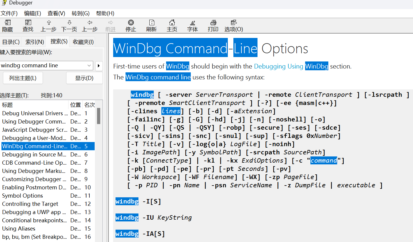Select topic 'Customizing Debugger ...'
This screenshot has width=413, height=242.
48,179
